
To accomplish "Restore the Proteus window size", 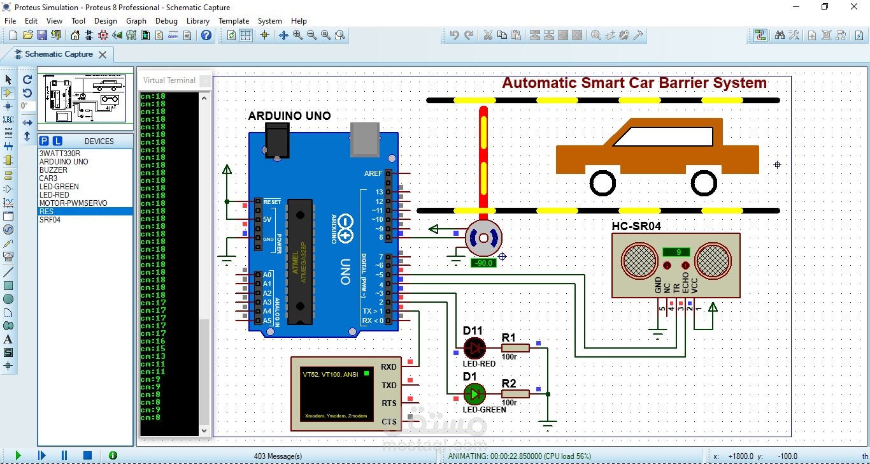I will [x=825, y=7].
